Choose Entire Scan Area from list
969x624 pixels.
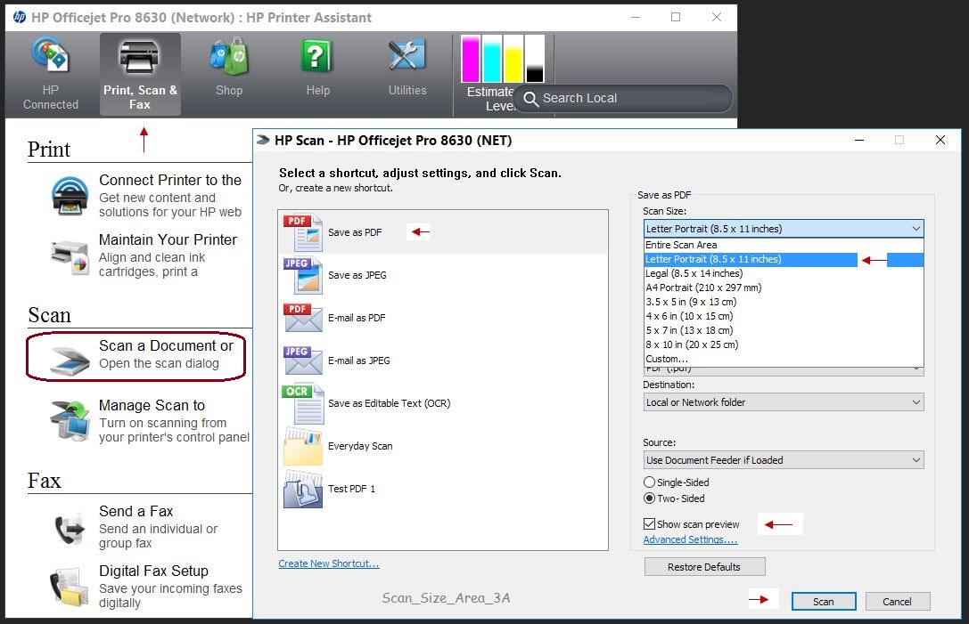pyautogui.click(x=784, y=245)
